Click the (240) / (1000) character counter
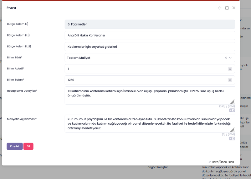The height and width of the screenshot is (179, 251). [x=227, y=106]
